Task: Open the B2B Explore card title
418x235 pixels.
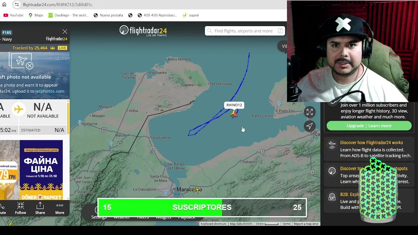Action: coord(350,195)
